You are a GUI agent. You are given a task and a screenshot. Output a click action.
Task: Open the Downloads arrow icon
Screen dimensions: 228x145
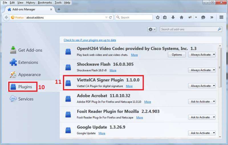point(173,17)
